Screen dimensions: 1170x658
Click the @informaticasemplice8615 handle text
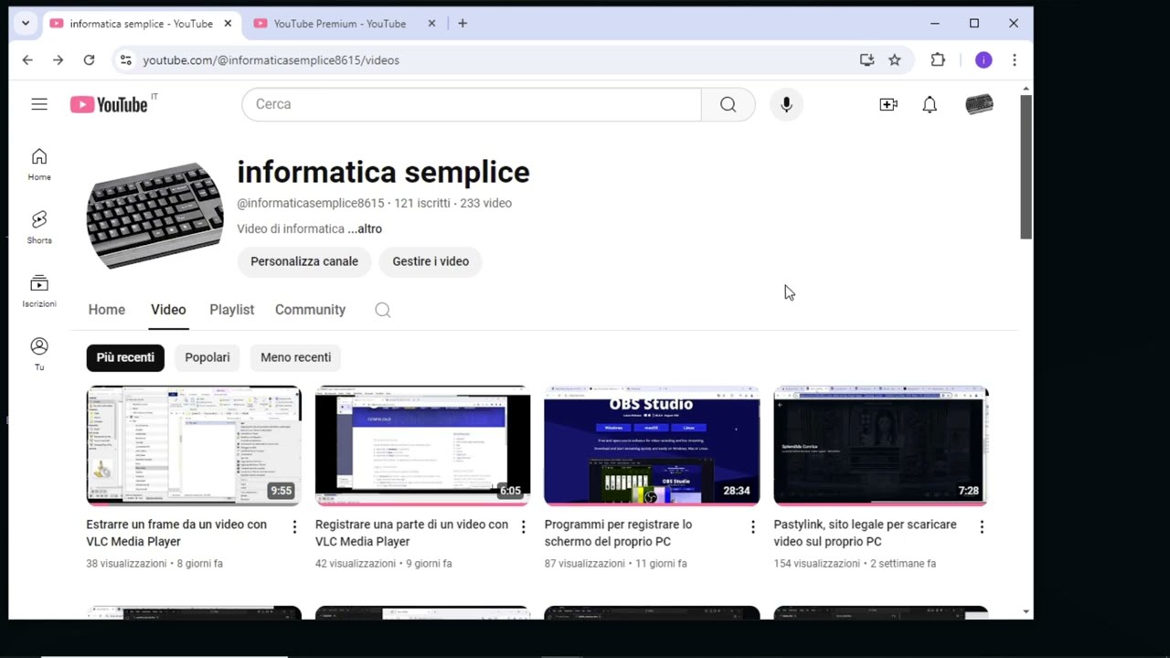(311, 204)
